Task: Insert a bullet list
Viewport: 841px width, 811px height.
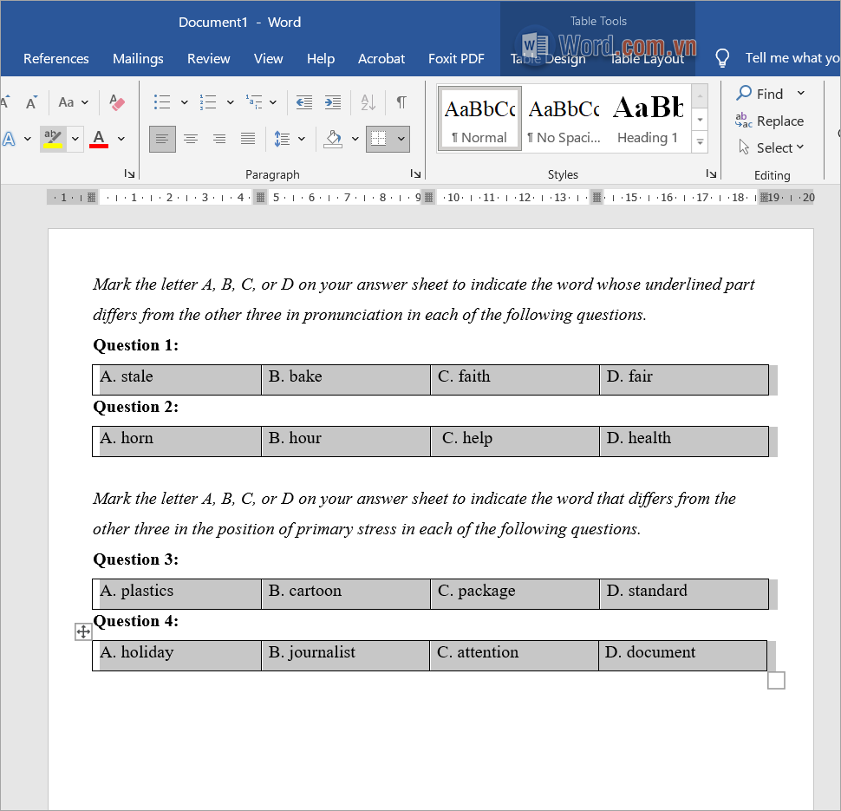Action: [x=162, y=102]
